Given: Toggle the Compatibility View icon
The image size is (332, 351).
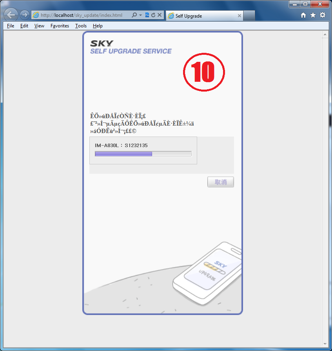Looking at the screenshot, I should [147, 15].
